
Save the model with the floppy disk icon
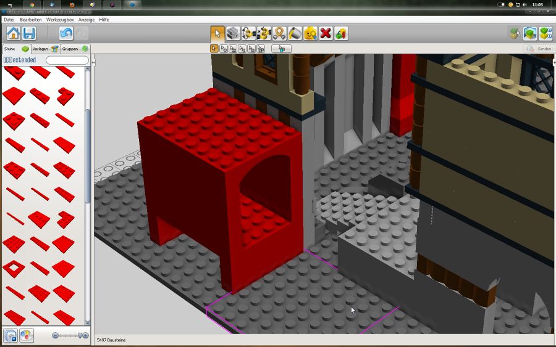point(28,33)
